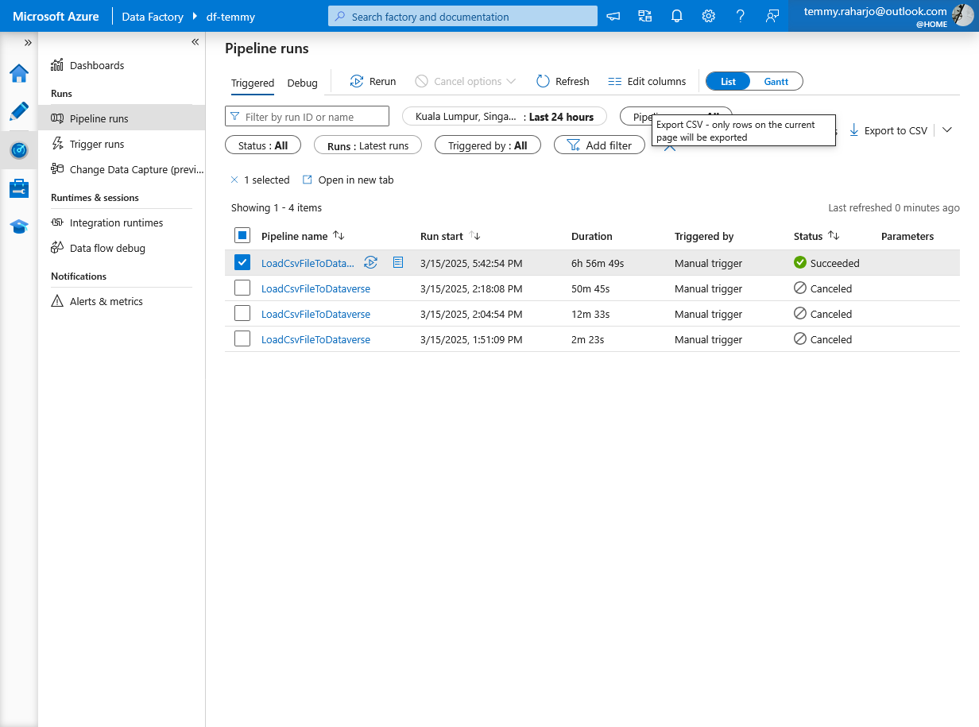Screen dimensions: 979x727
Task: Open the Triggered by : All filter
Action: coord(487,145)
